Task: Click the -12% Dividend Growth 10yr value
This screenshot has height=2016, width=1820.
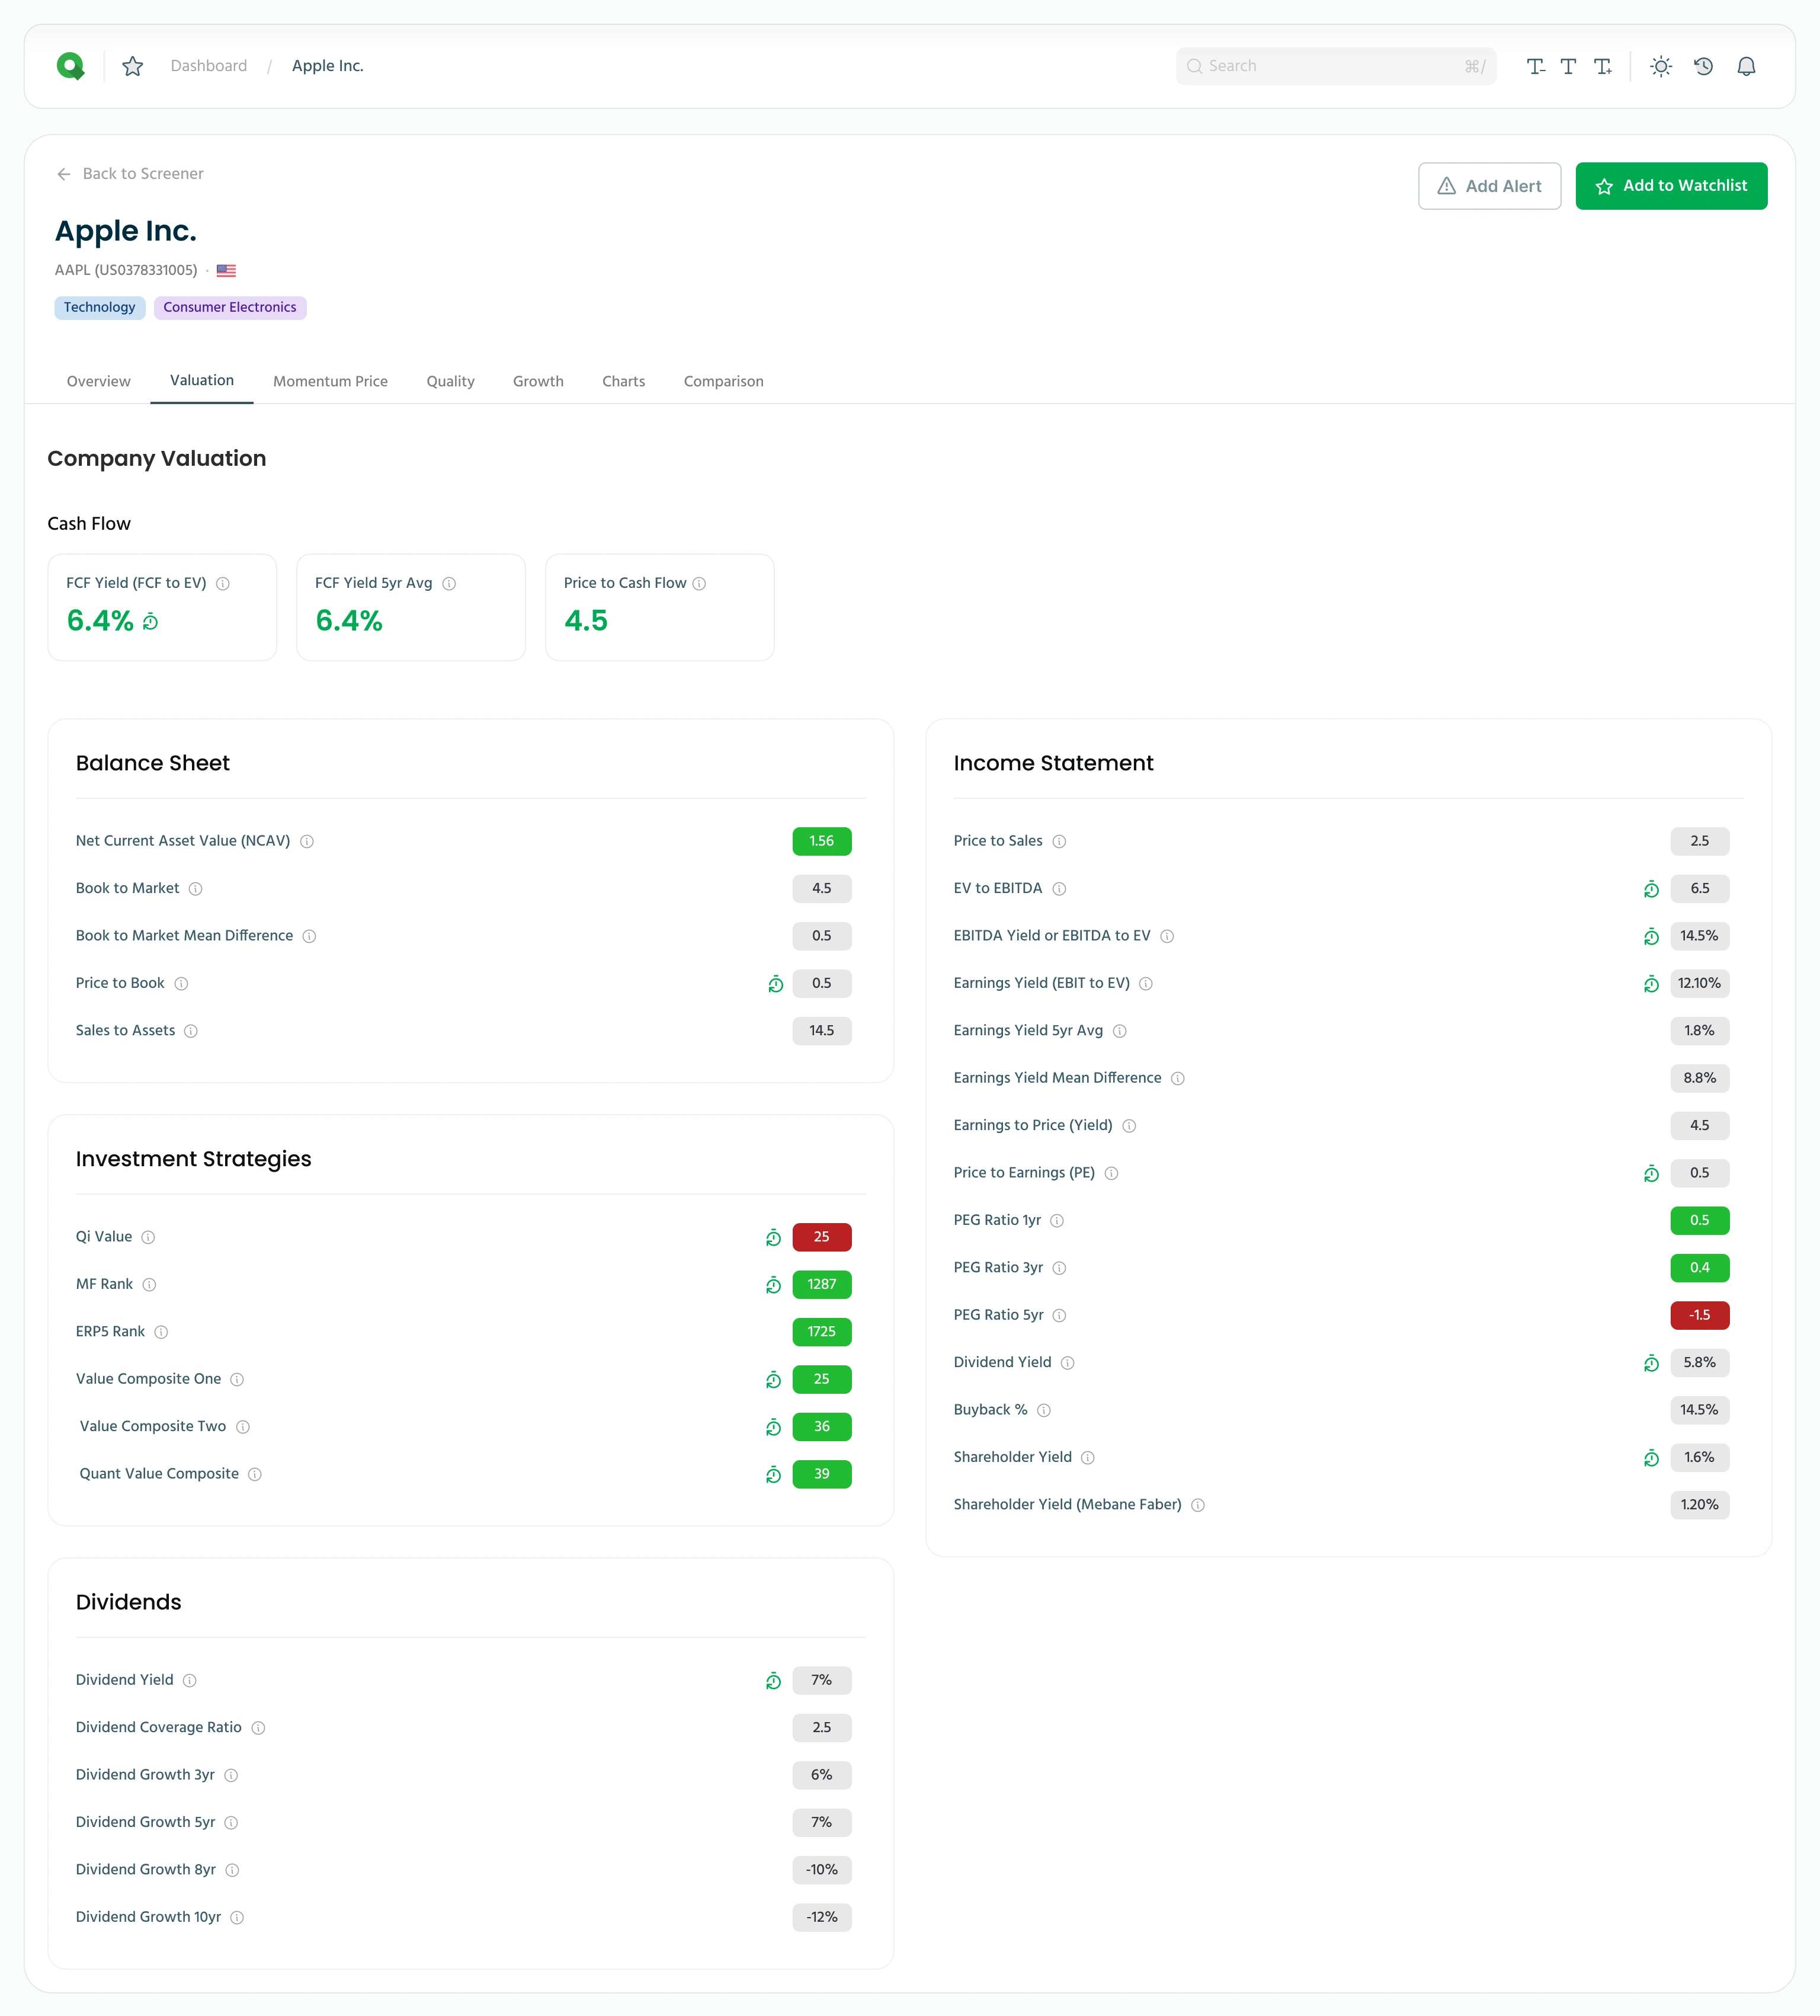Action: [821, 1918]
